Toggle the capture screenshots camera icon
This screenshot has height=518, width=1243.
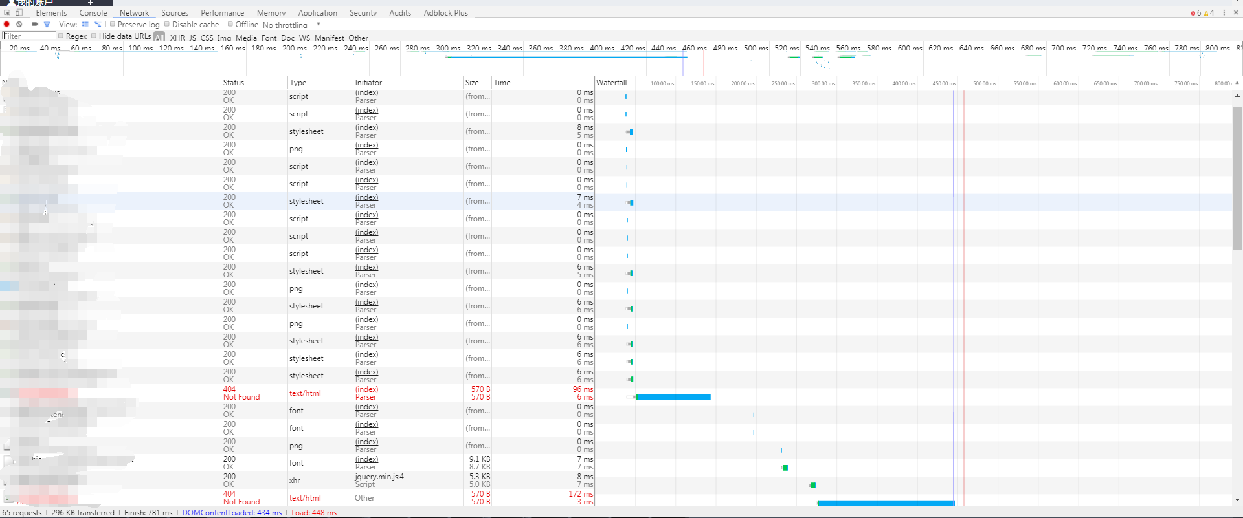tap(35, 24)
